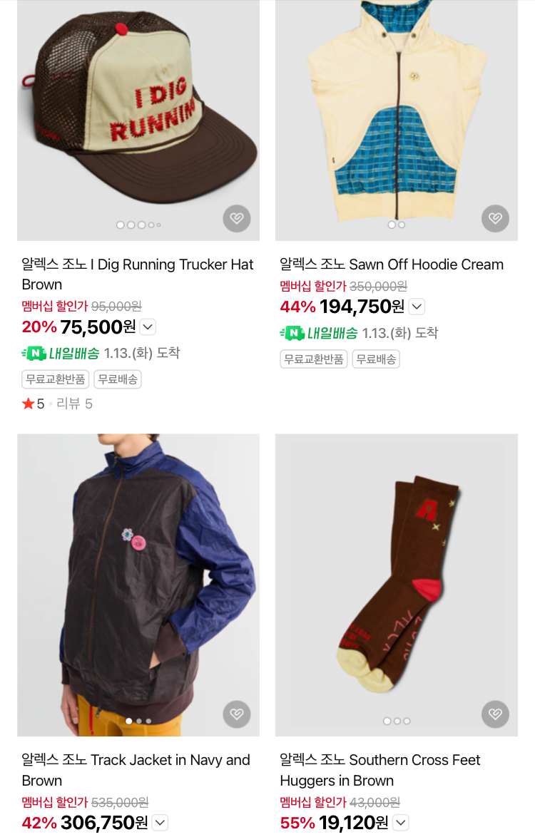Show price breakdown for 19,120원 socks
Image resolution: width=535 pixels, height=837 pixels.
click(x=401, y=823)
